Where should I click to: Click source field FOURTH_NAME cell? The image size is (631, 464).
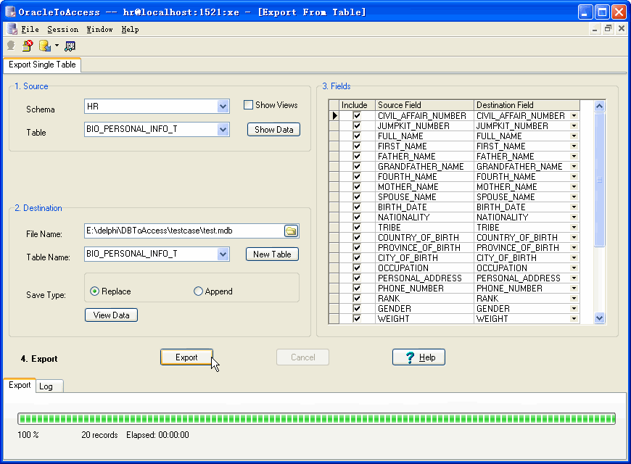pos(424,177)
